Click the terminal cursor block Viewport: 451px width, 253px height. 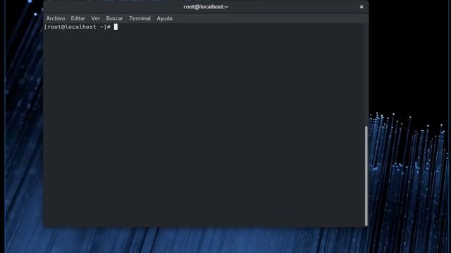pyautogui.click(x=116, y=27)
